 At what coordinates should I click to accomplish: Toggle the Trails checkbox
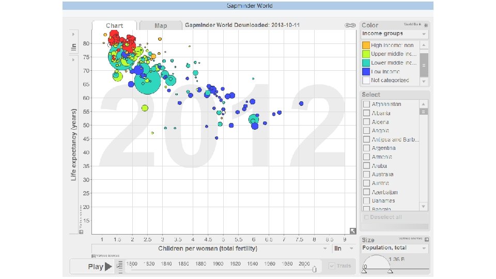click(x=332, y=266)
